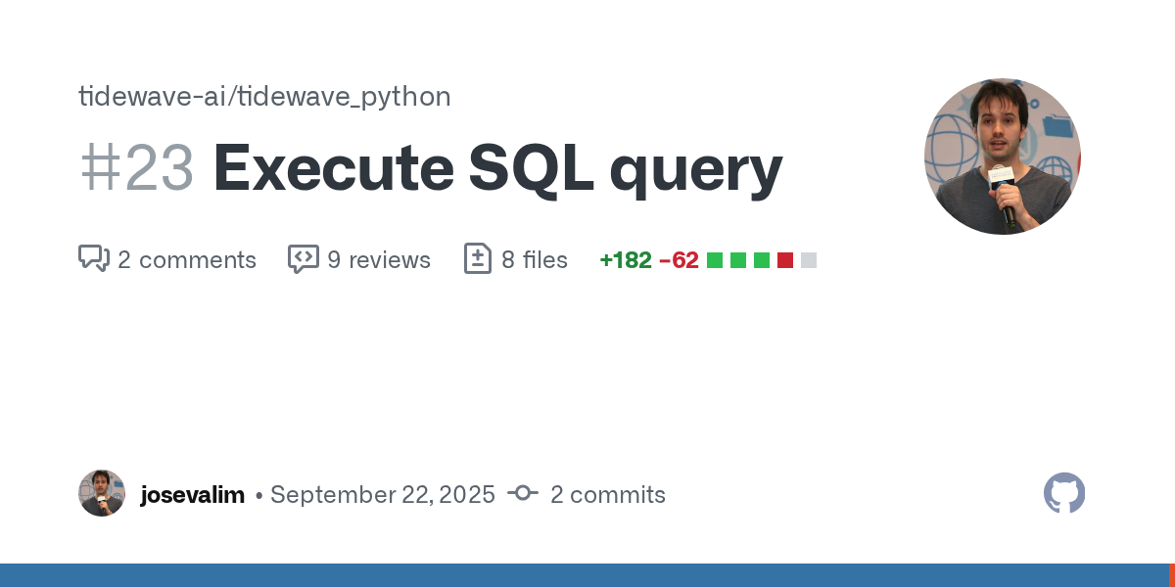
Task: View the 9 reviews
Action: tap(379, 260)
